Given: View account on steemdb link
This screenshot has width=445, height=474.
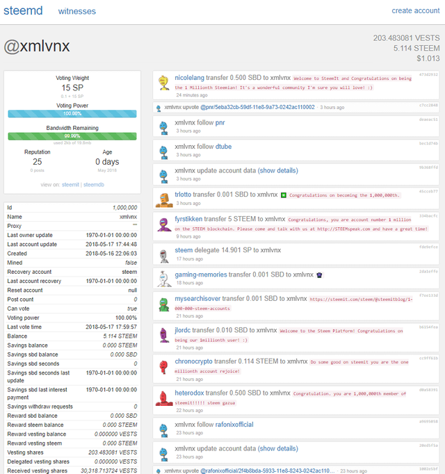Looking at the screenshot, I should pyautogui.click(x=94, y=185).
